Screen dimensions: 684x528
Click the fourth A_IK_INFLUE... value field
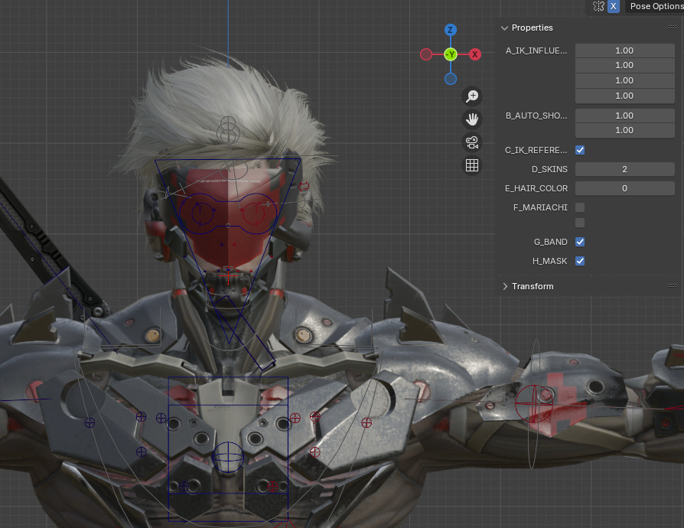pyautogui.click(x=624, y=96)
